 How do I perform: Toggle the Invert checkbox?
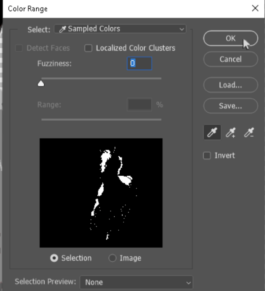207,155
